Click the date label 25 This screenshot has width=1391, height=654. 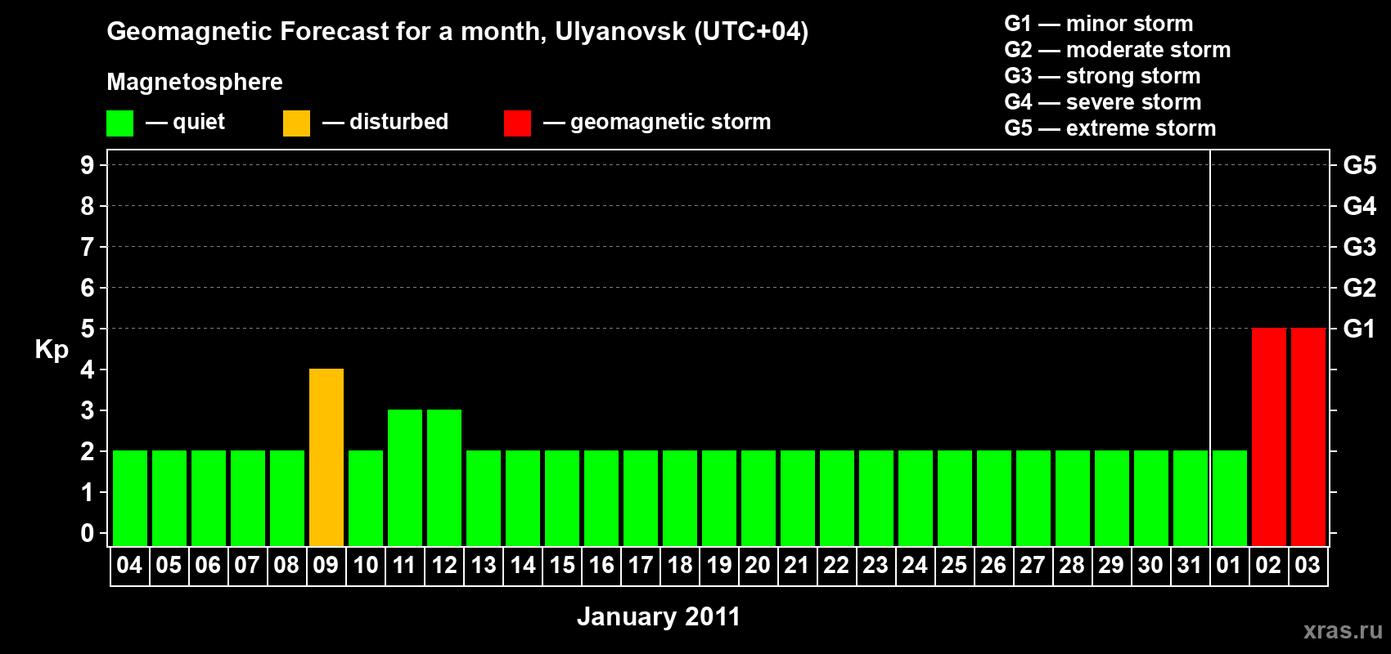954,566
